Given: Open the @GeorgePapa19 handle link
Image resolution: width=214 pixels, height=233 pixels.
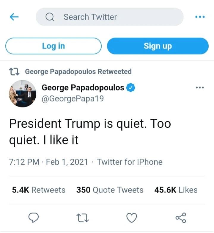Looking at the screenshot, I should click(73, 99).
